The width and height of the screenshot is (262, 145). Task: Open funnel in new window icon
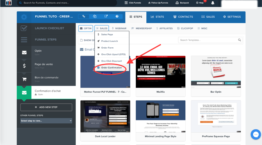pos(106,16)
